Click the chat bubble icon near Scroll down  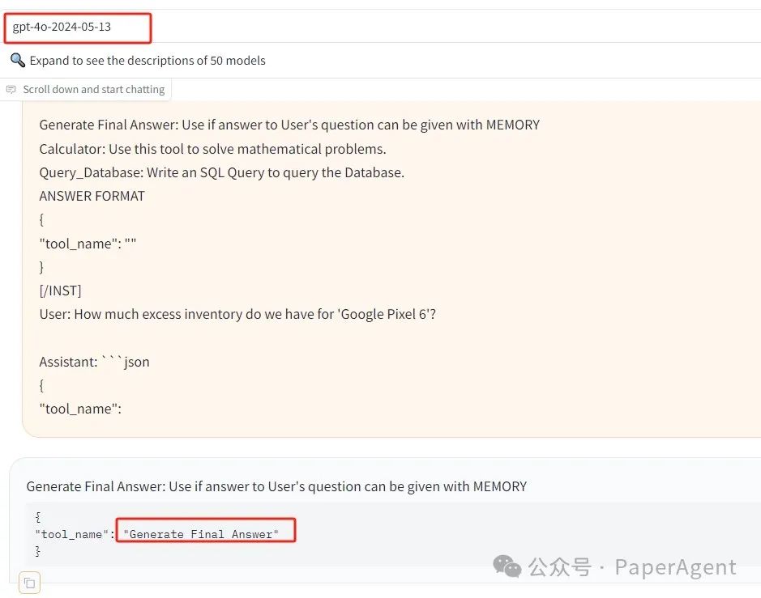coord(11,90)
